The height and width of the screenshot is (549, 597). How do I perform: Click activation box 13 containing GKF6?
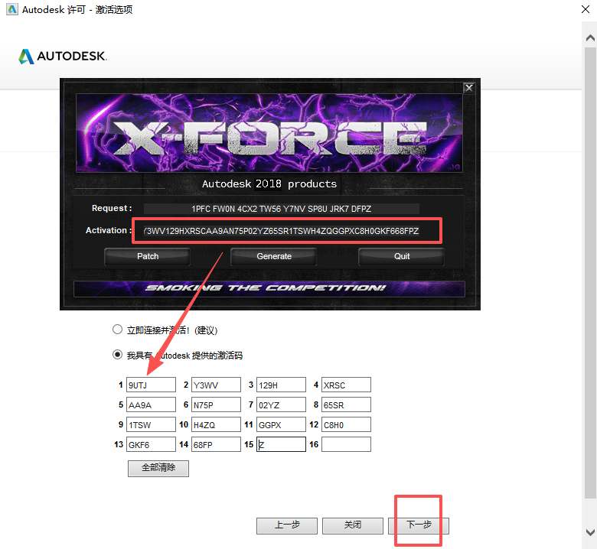[151, 444]
